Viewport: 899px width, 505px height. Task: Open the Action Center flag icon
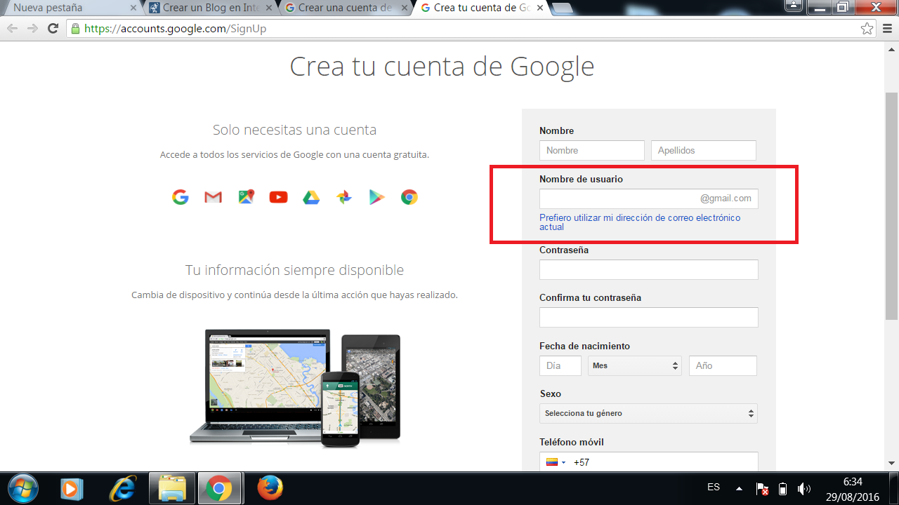761,489
